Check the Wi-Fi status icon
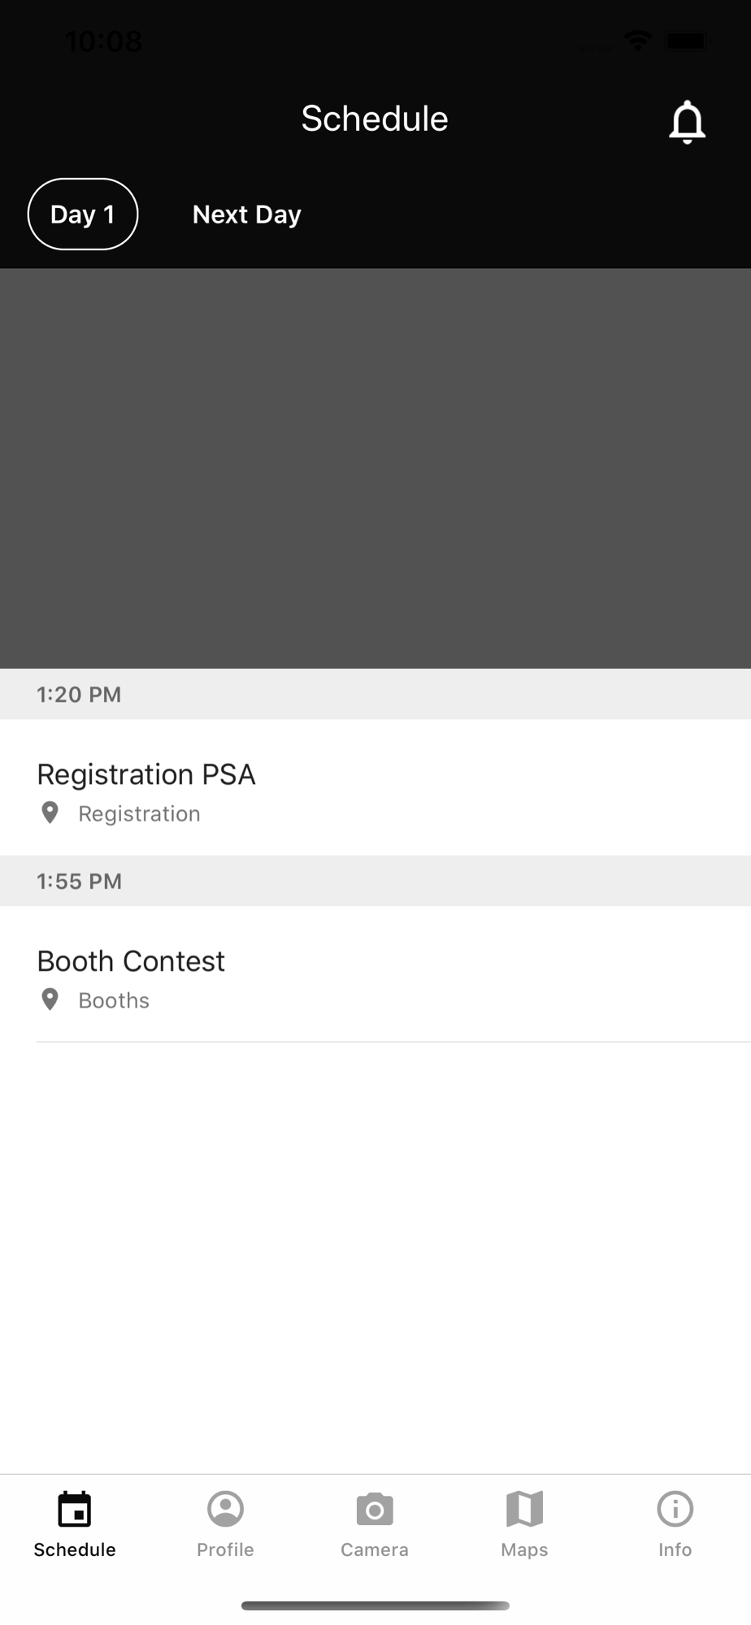751x1625 pixels. (x=638, y=40)
